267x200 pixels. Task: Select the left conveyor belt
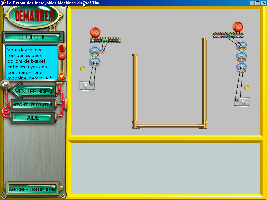click(105, 40)
